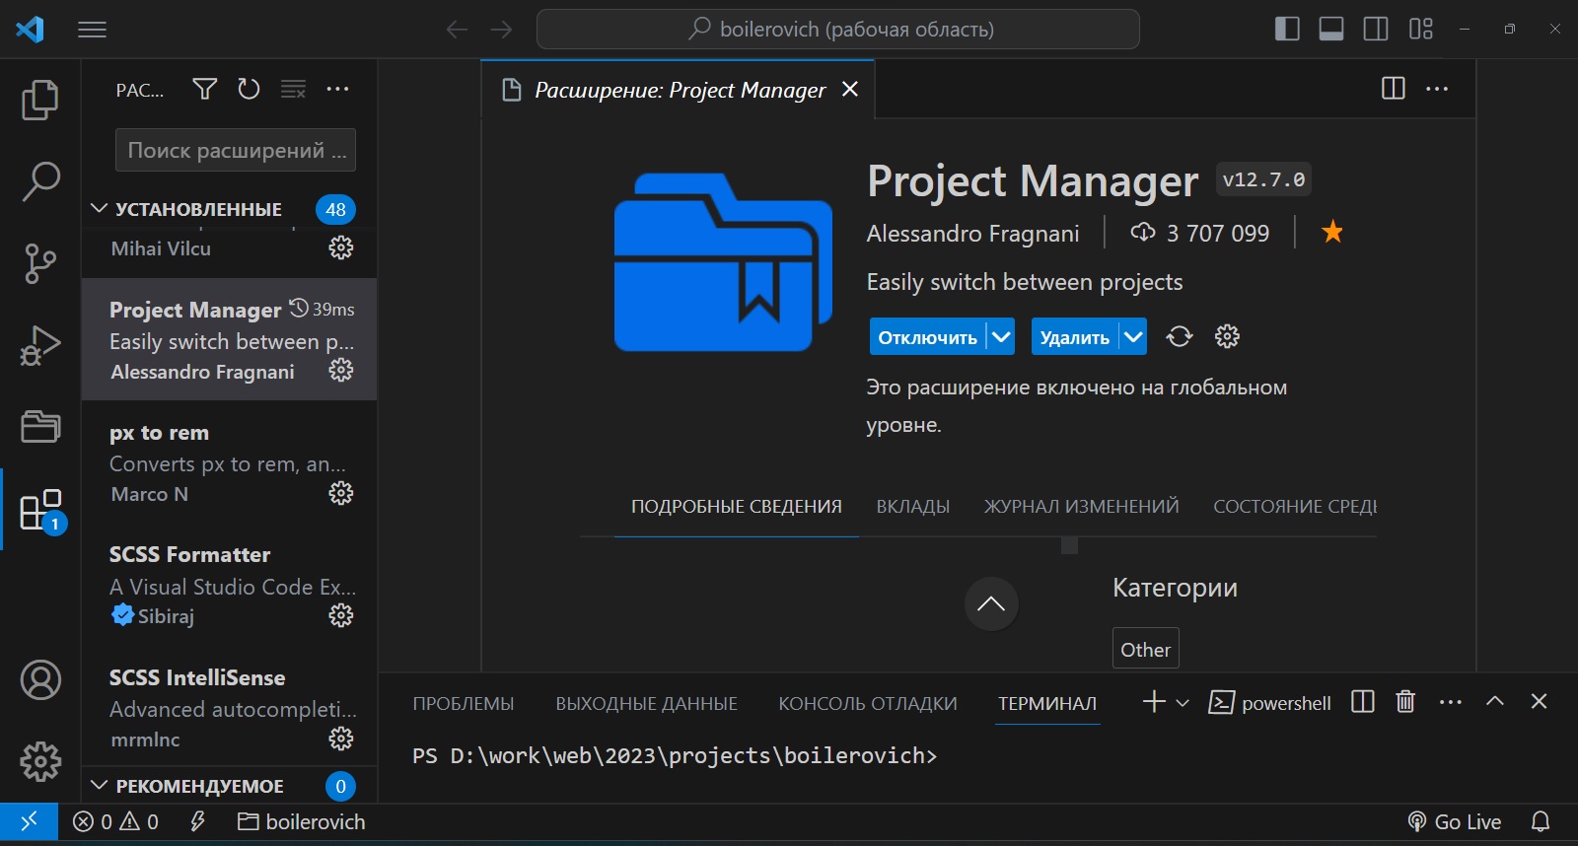Select px to rem extension in list

(x=229, y=461)
